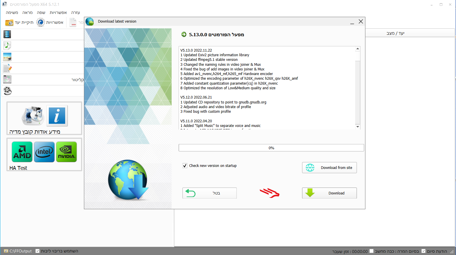Click the 0% download progress bar

click(x=271, y=148)
